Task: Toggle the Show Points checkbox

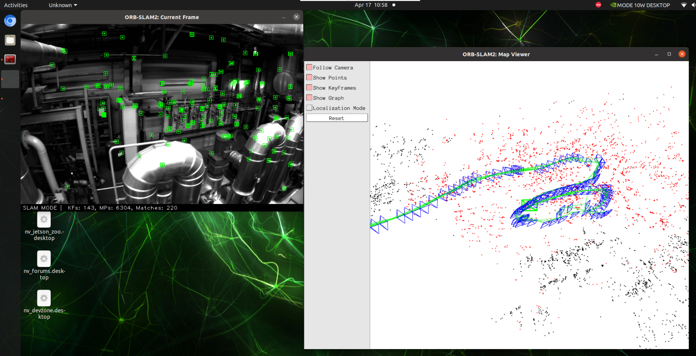Action: click(x=309, y=77)
